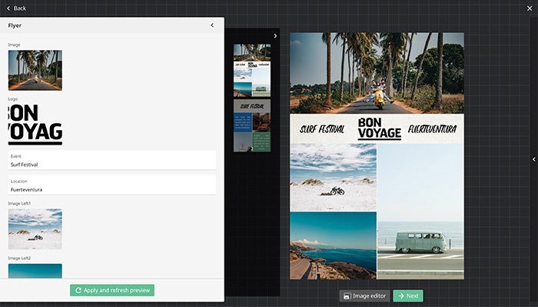This screenshot has height=307, width=538.
Task: Open the main Image thumbnail of palm road
Action: point(35,70)
